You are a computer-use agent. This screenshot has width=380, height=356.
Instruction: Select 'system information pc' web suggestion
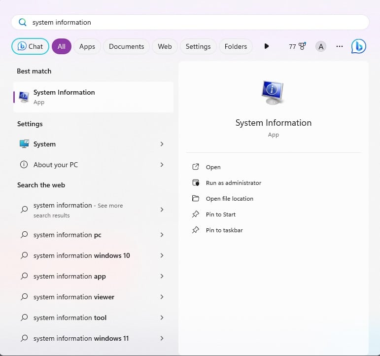click(x=94, y=235)
